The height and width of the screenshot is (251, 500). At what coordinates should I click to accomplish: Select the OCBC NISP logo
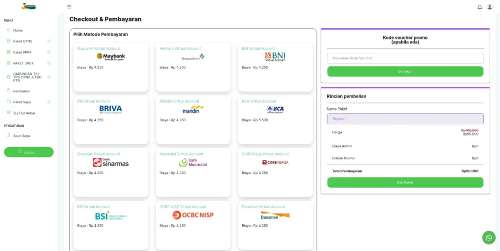(193, 215)
